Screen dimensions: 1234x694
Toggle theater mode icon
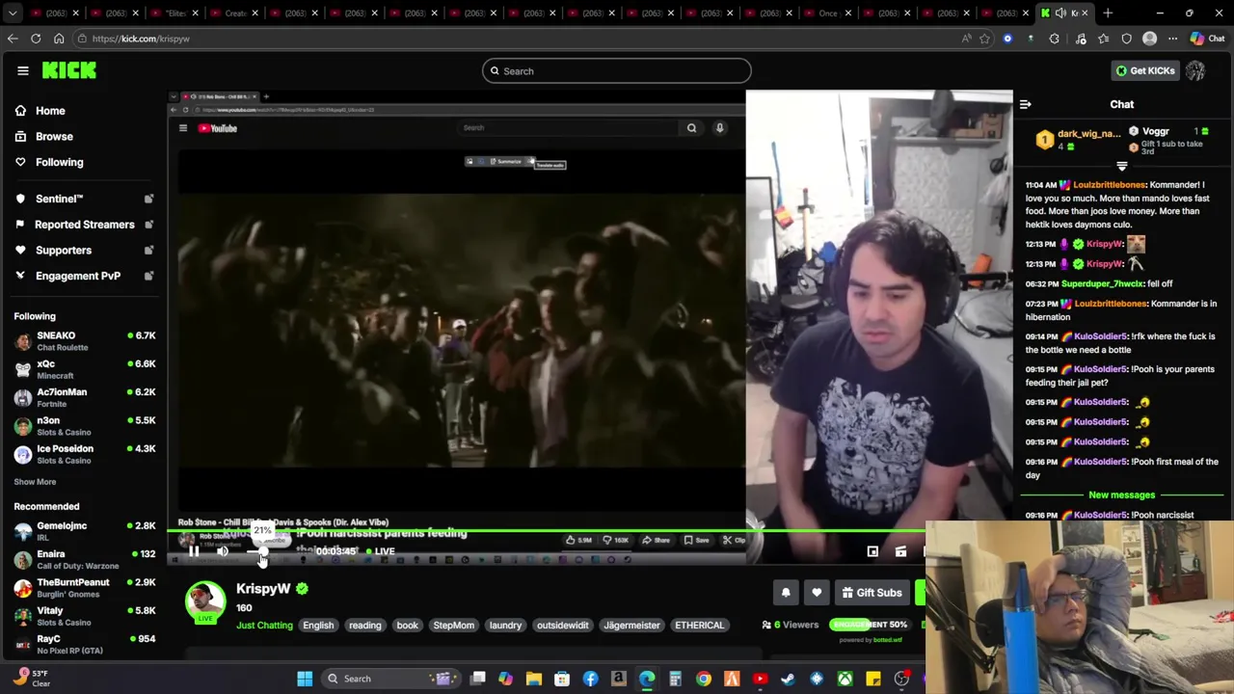click(x=900, y=551)
